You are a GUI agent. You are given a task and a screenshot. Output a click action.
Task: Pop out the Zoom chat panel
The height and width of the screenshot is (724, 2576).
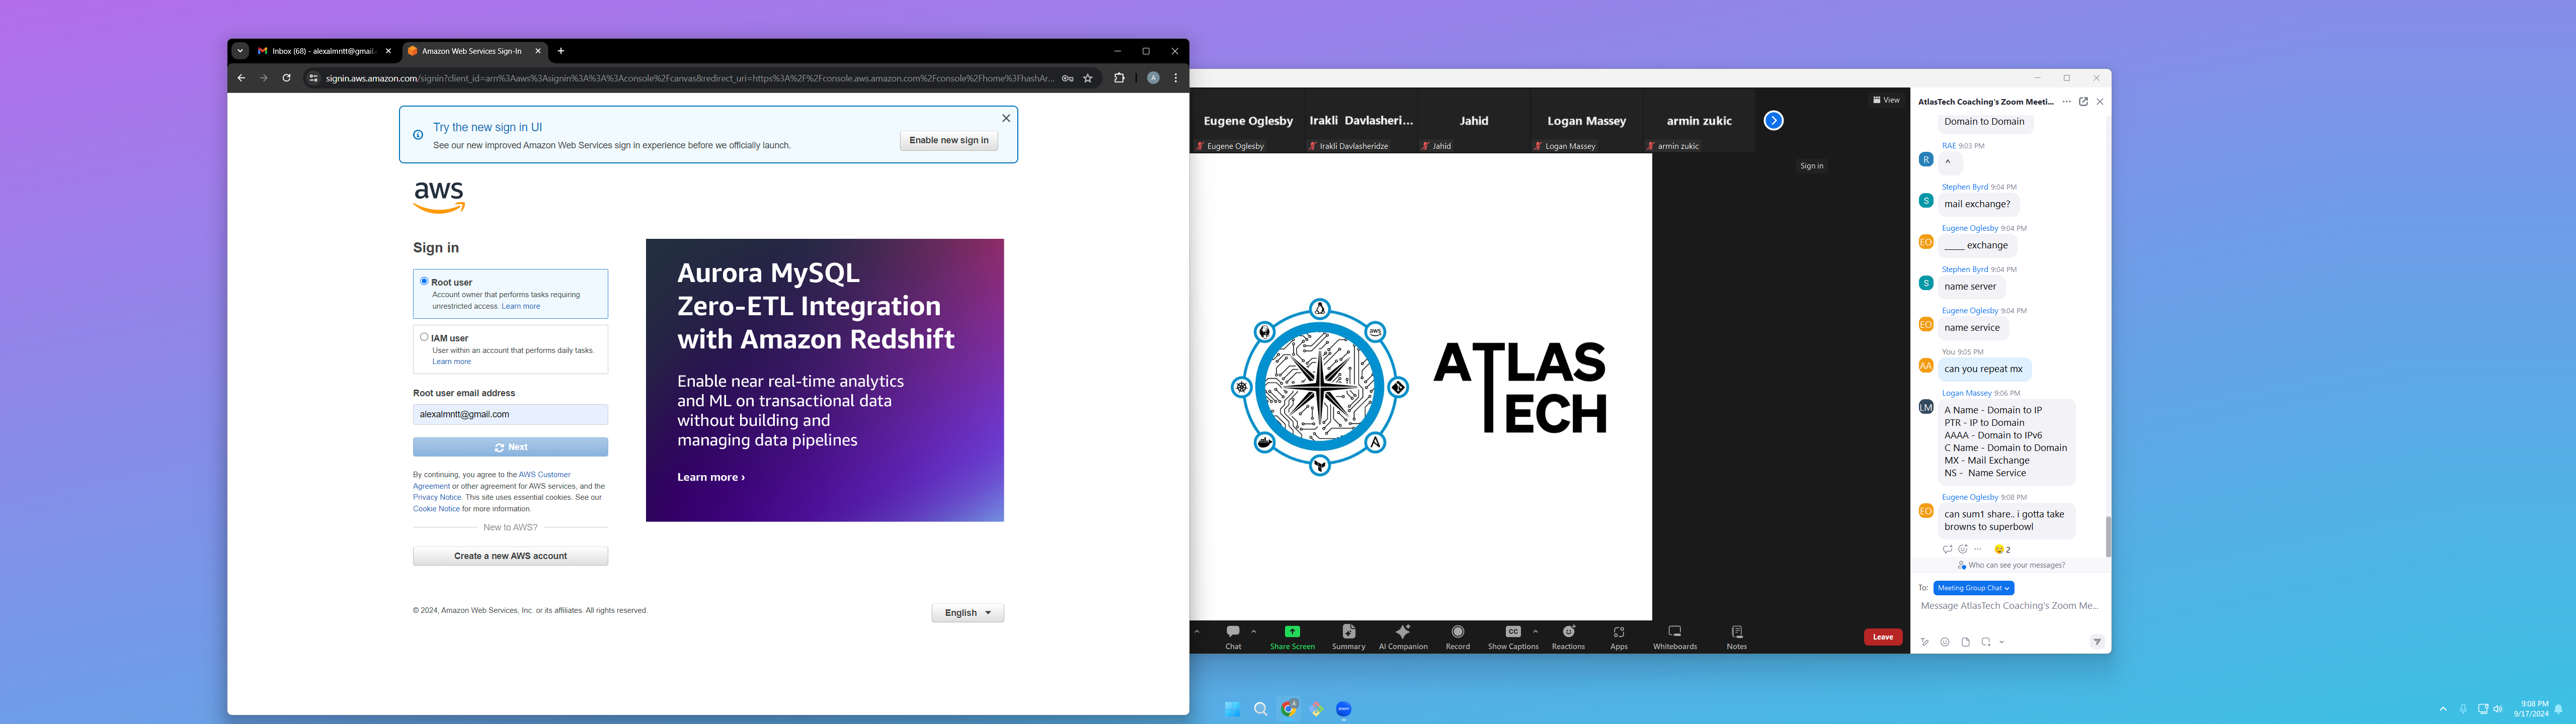tap(2083, 102)
